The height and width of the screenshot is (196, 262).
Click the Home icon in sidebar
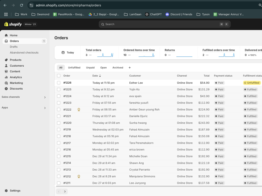6,35
